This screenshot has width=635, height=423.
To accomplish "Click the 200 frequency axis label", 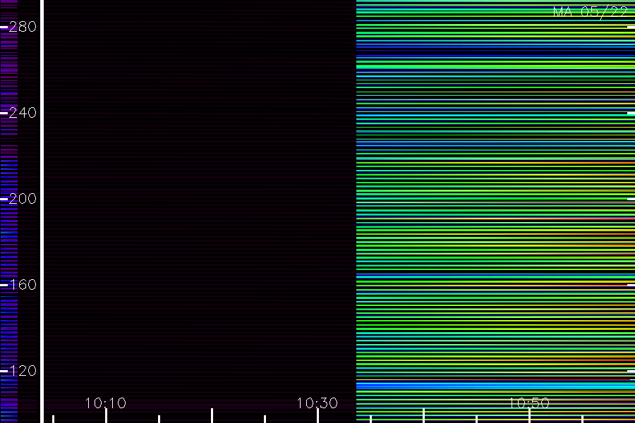I will (23, 198).
